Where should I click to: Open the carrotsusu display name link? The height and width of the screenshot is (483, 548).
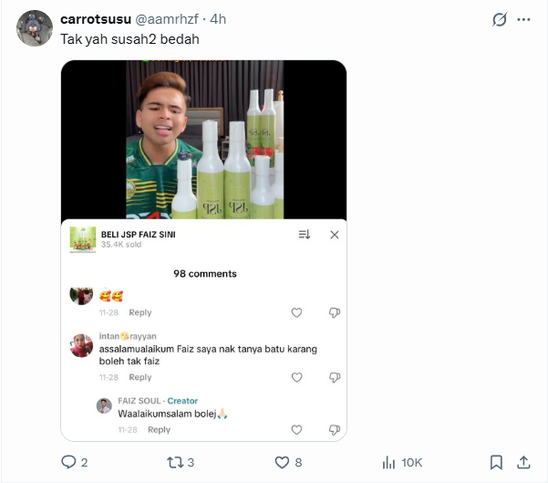tap(95, 18)
